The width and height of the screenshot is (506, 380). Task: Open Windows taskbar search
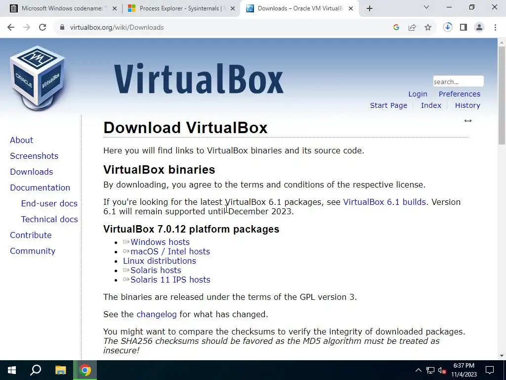click(36, 370)
